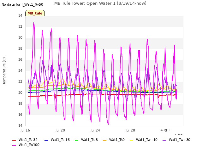Click the Aug 1 x-axis tick label

165,130
